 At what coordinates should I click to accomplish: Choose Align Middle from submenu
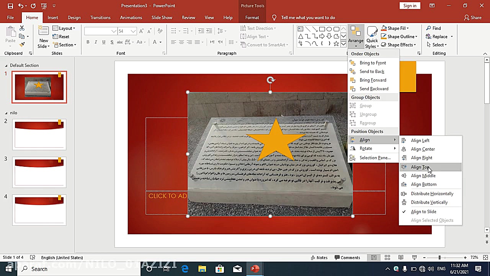[423, 176]
